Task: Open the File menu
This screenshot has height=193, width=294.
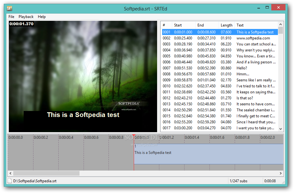Action: pyautogui.click(x=11, y=17)
